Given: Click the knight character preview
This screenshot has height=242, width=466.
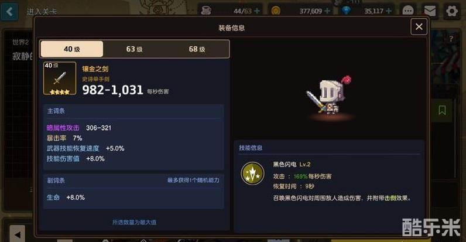Looking at the screenshot, I should (328, 95).
